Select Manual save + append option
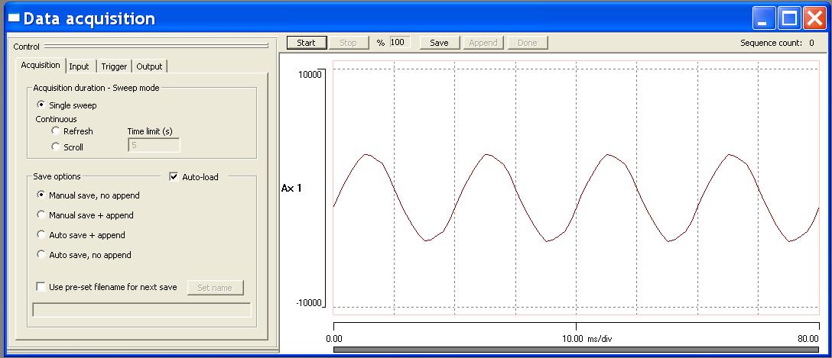Viewport: 832px width, 358px height. (x=41, y=215)
